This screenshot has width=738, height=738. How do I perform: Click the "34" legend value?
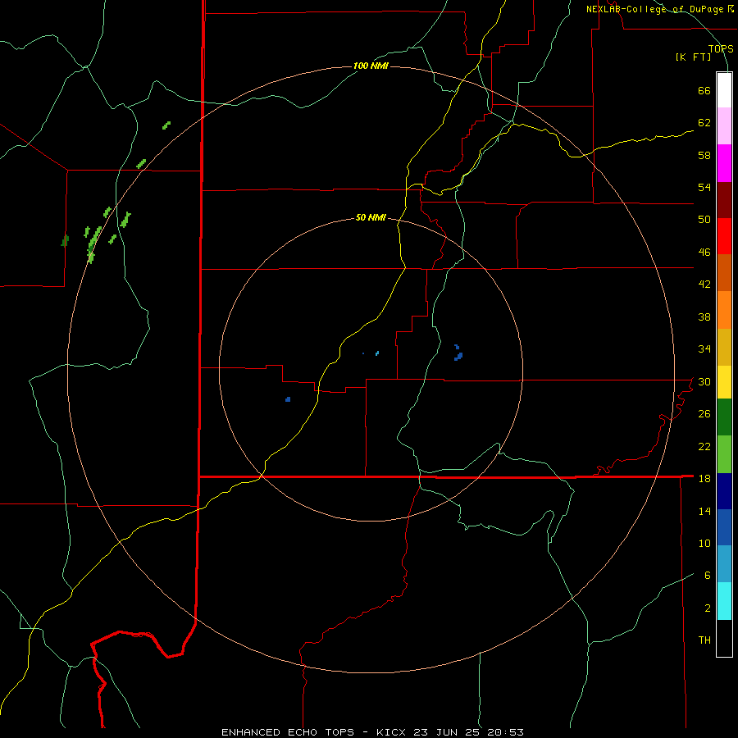coord(704,348)
